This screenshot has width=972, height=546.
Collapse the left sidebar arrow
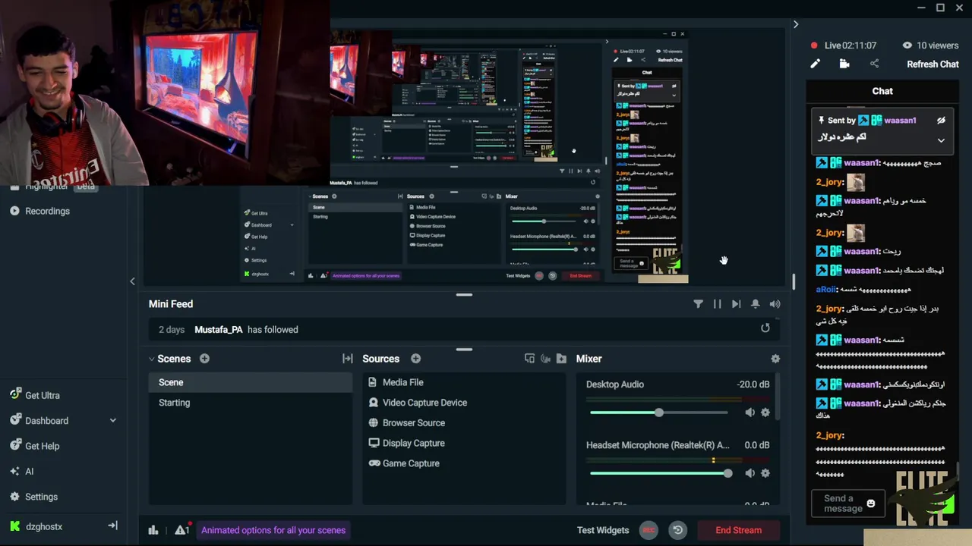(x=132, y=281)
